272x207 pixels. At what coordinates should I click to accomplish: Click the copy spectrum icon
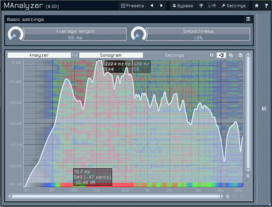point(231,55)
